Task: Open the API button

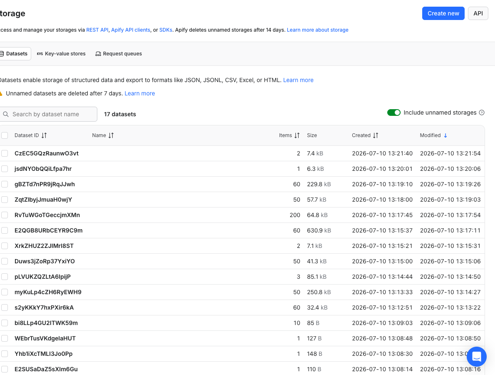Action: pyautogui.click(x=478, y=13)
